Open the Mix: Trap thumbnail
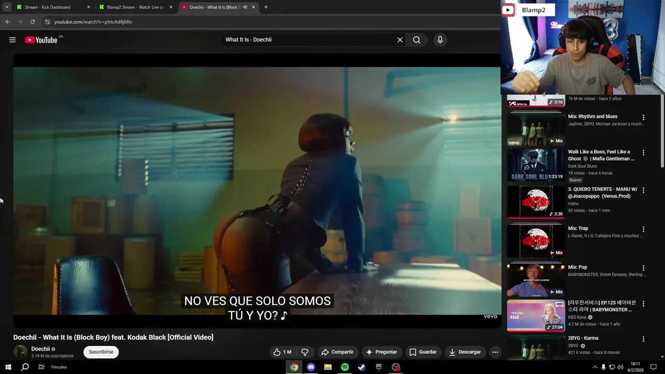 click(x=536, y=241)
